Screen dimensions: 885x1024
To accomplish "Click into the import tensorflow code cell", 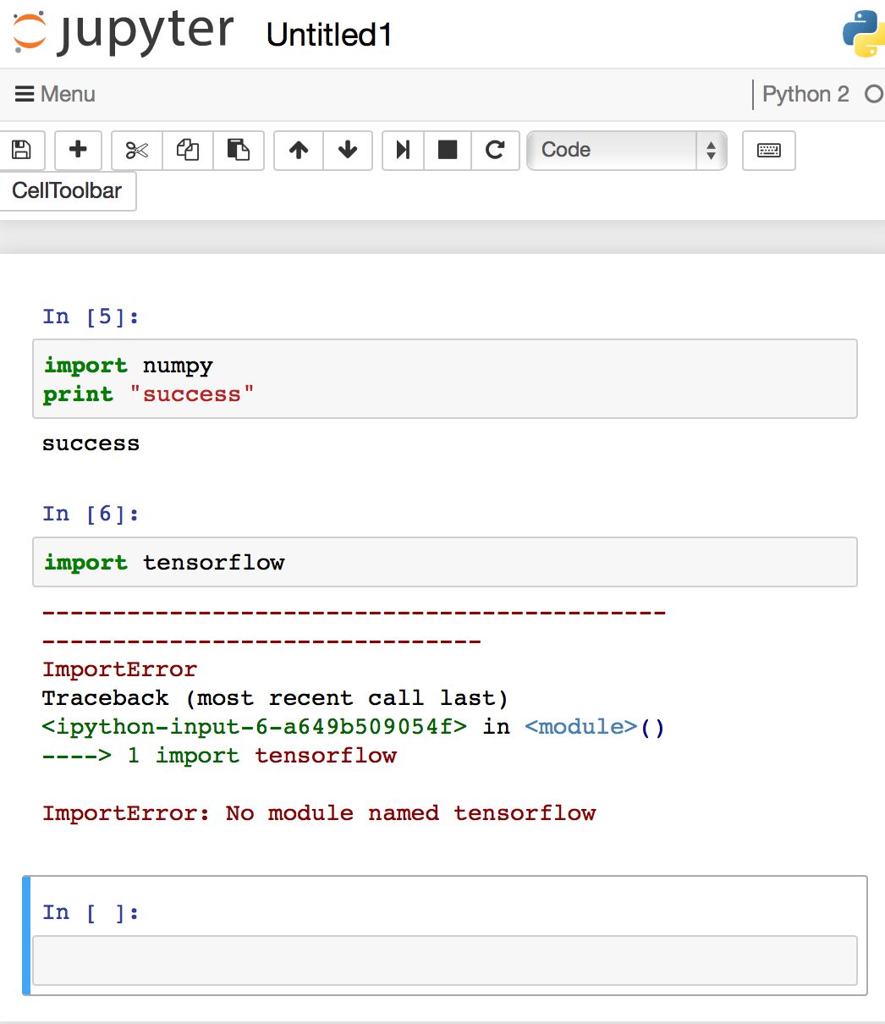I will [445, 562].
